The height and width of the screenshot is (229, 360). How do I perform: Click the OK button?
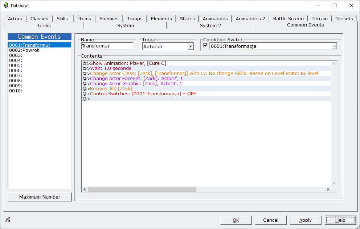[x=236, y=220]
